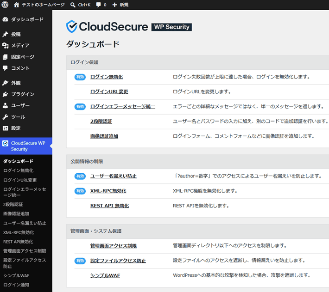Open the 2段階認証 link in main panel
Image resolution: width=329 pixels, height=292 pixels.
[101, 122]
